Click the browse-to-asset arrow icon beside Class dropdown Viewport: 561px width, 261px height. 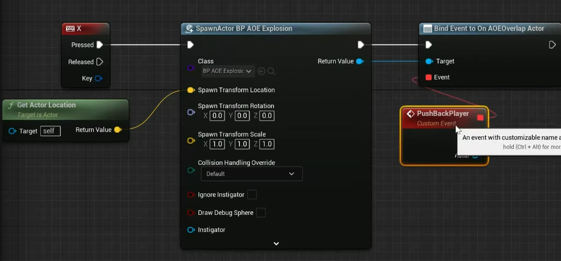262,71
